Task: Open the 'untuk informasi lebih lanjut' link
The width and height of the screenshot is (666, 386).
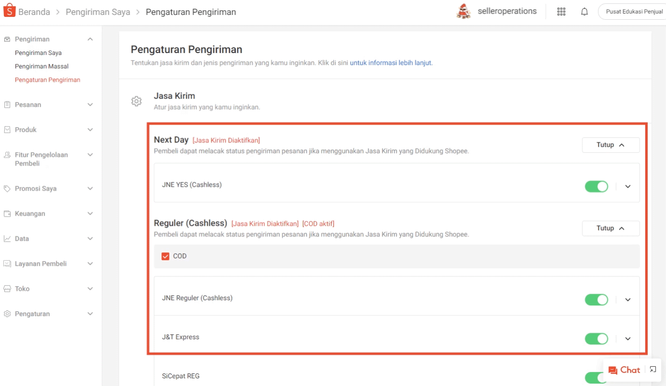Action: (x=391, y=63)
